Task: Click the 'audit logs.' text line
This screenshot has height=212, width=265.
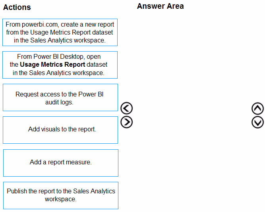Action: click(x=59, y=102)
